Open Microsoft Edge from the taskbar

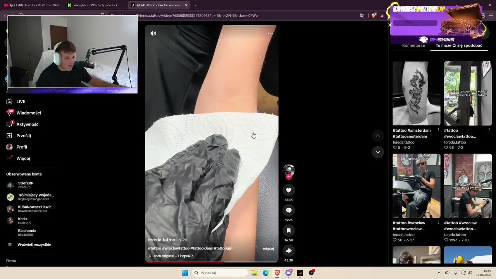click(x=266, y=273)
